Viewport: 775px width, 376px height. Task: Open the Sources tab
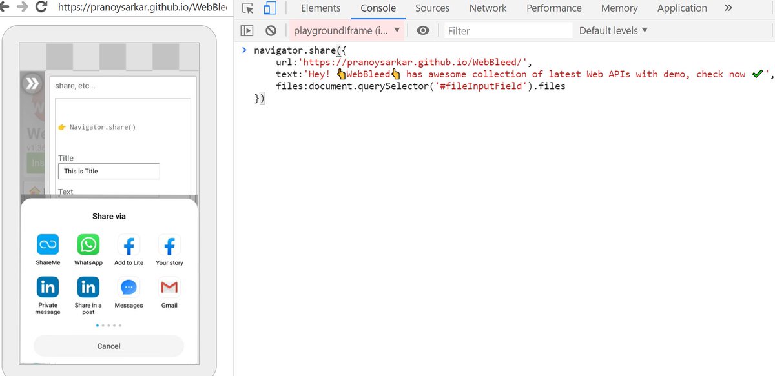[432, 8]
